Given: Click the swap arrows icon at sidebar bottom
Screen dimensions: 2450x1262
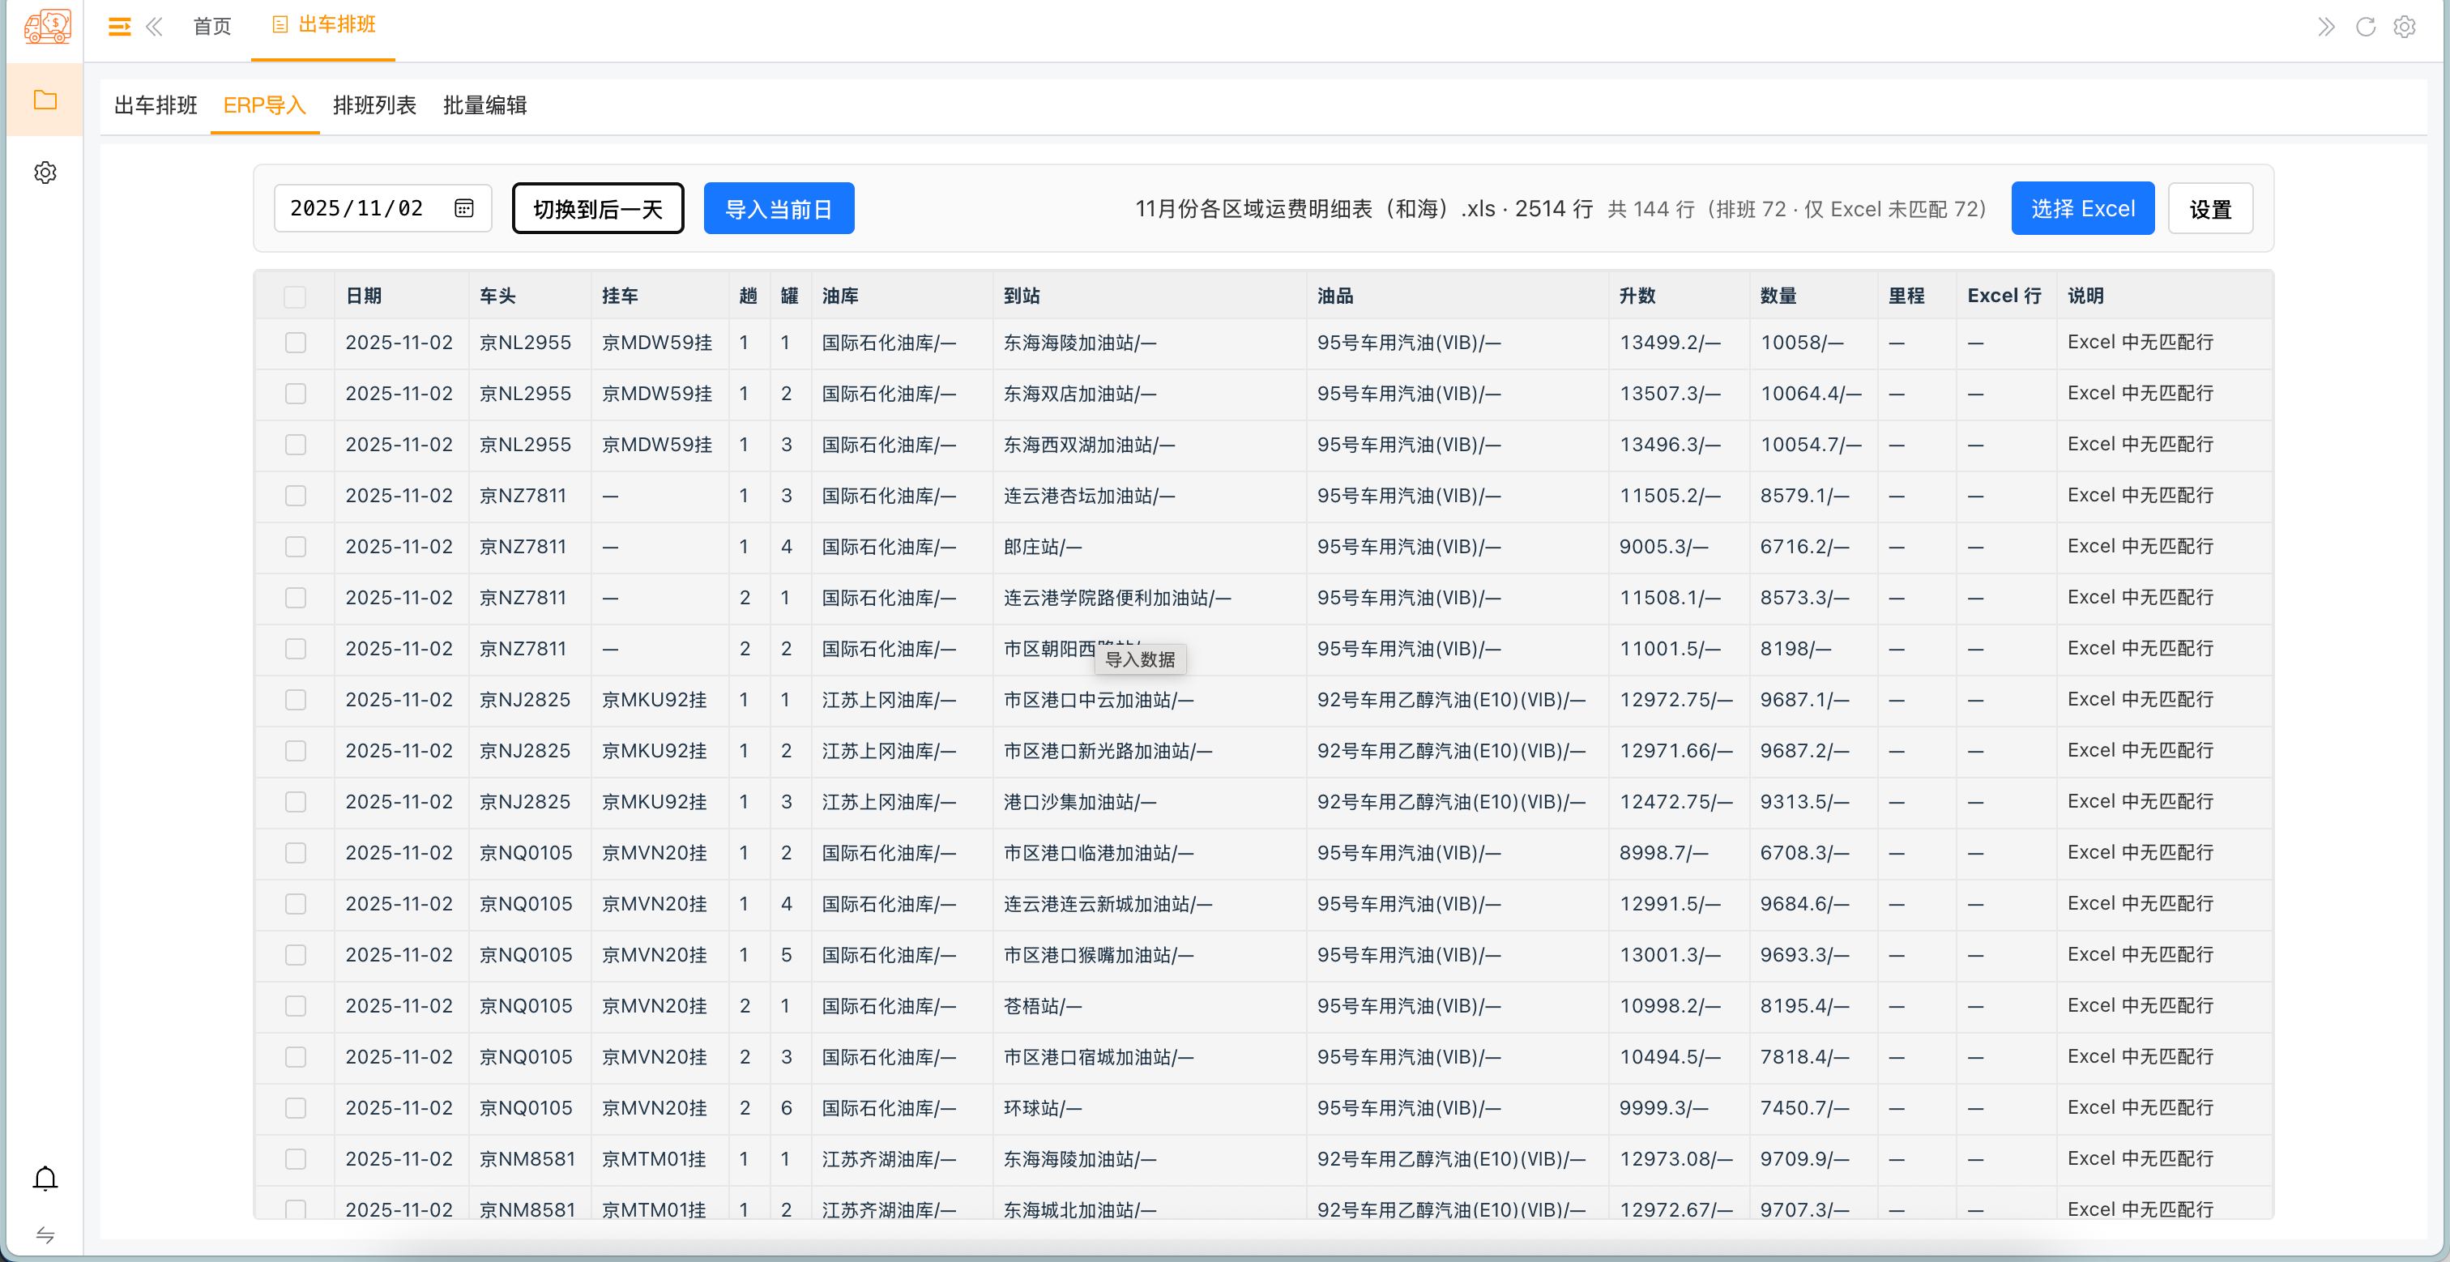Looking at the screenshot, I should pos(45,1236).
